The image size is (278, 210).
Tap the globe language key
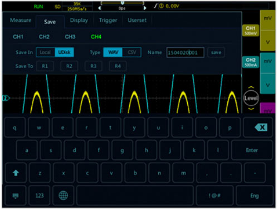coord(64,196)
